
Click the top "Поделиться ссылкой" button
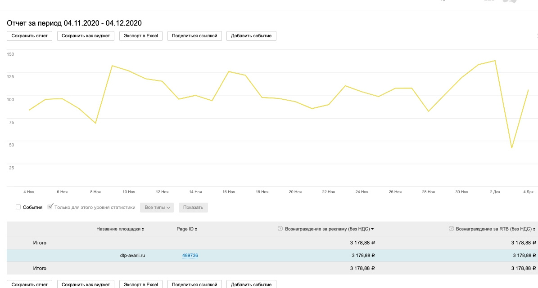pyautogui.click(x=194, y=36)
